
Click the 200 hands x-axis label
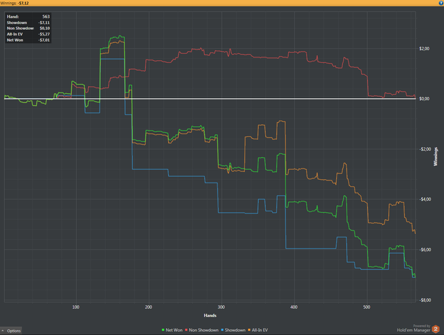(148, 307)
